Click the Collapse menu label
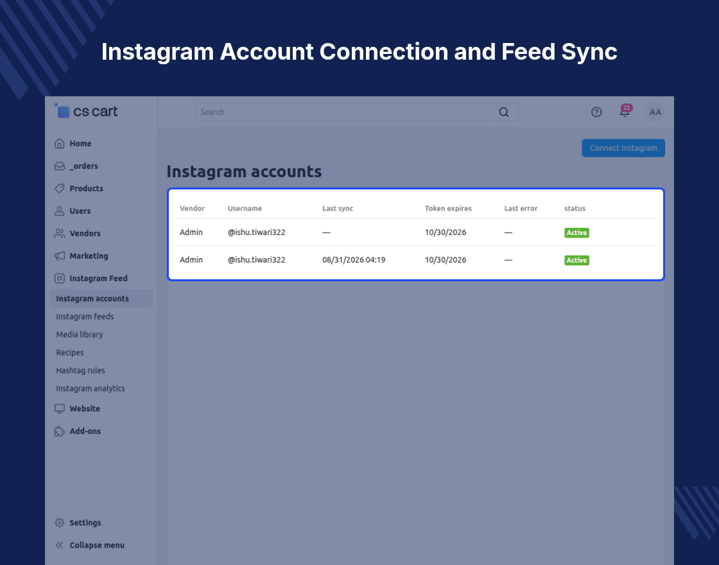Image resolution: width=719 pixels, height=565 pixels. [x=97, y=545]
